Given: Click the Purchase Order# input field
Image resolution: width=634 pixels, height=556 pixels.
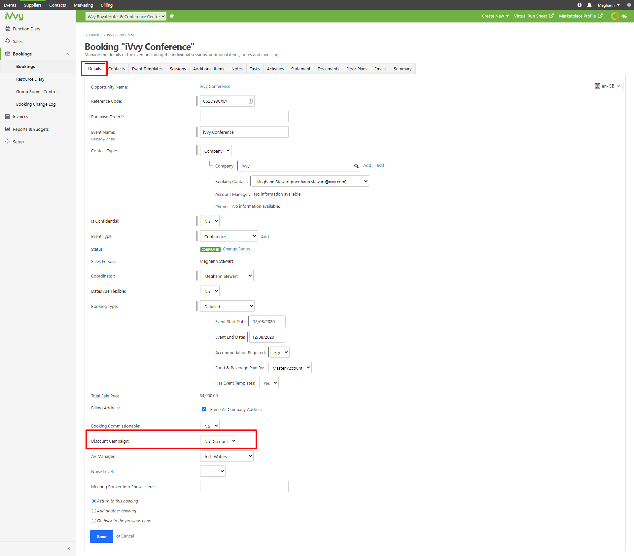Looking at the screenshot, I should click(x=244, y=116).
